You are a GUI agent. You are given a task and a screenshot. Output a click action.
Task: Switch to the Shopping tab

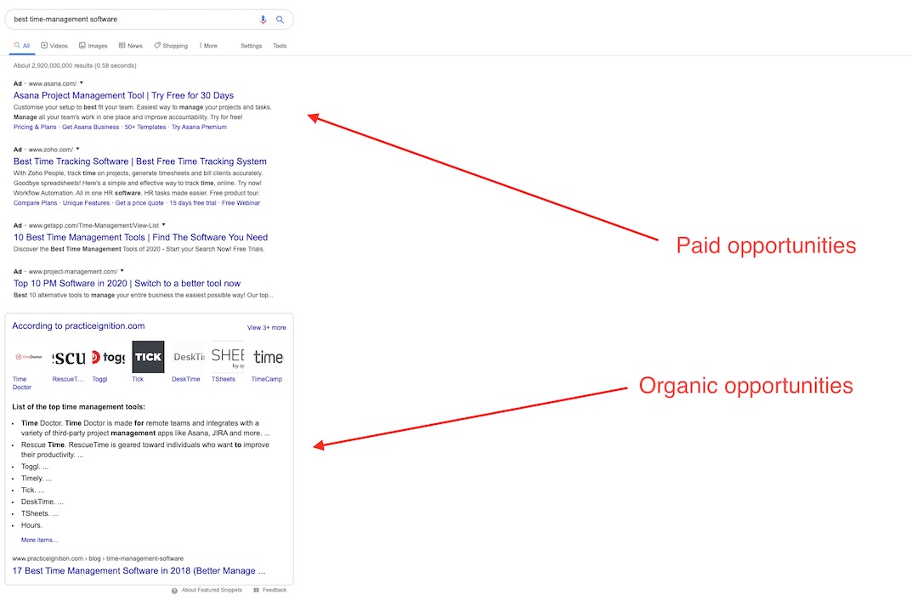171,45
